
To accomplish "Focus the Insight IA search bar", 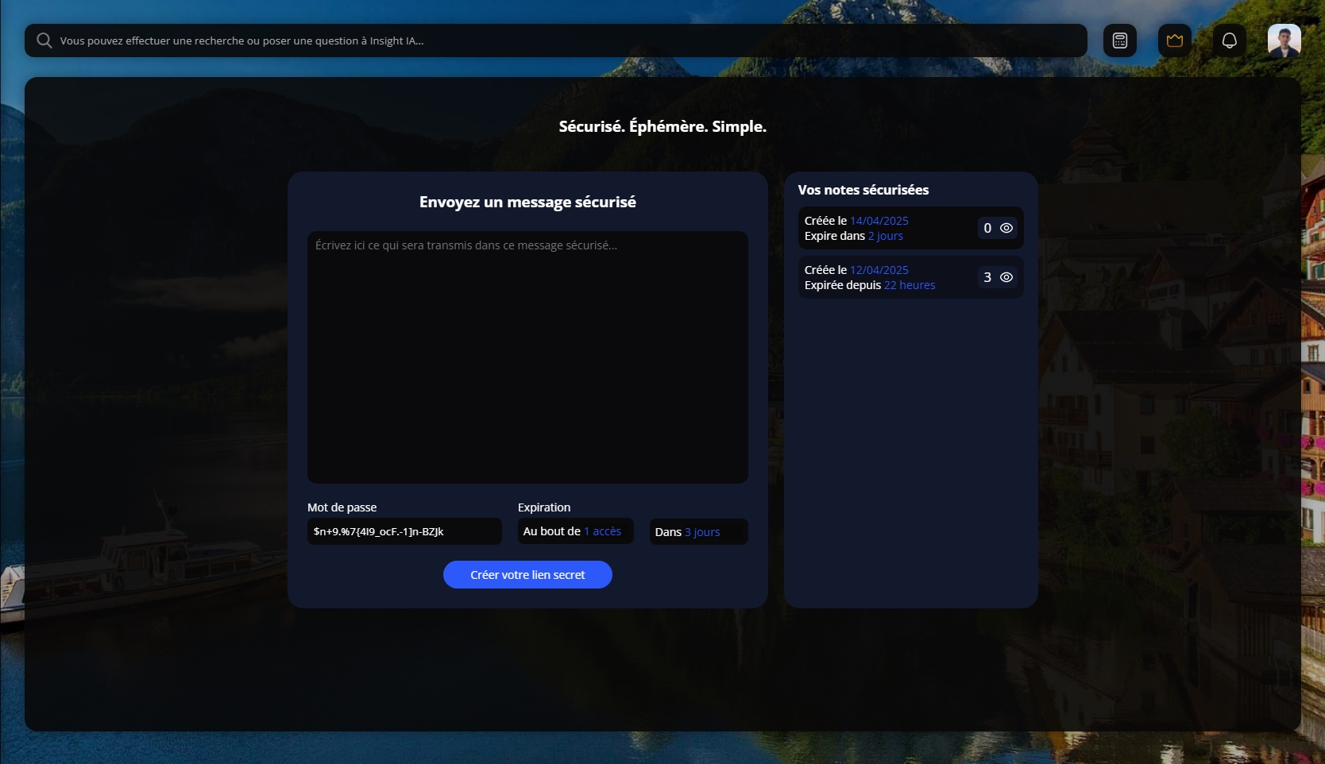I will (556, 41).
